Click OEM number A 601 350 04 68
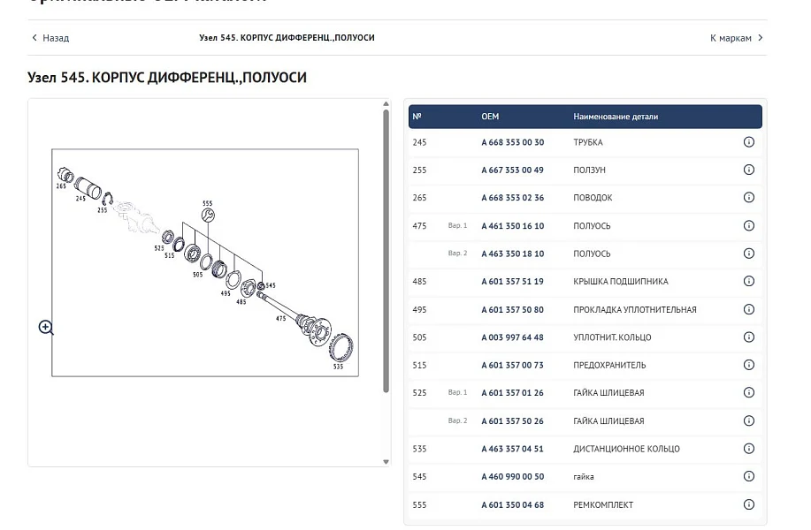 [513, 504]
